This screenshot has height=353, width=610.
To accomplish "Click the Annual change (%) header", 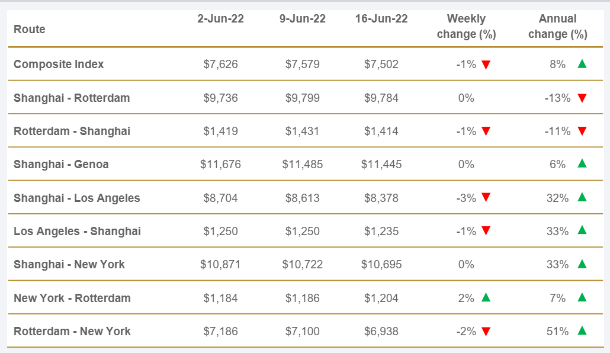I will [x=557, y=27].
